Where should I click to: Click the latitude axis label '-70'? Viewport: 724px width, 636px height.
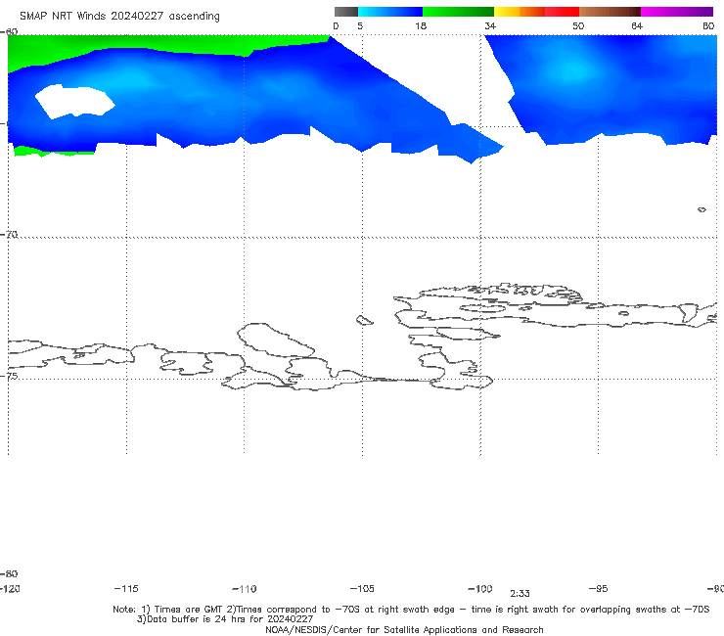(9, 235)
